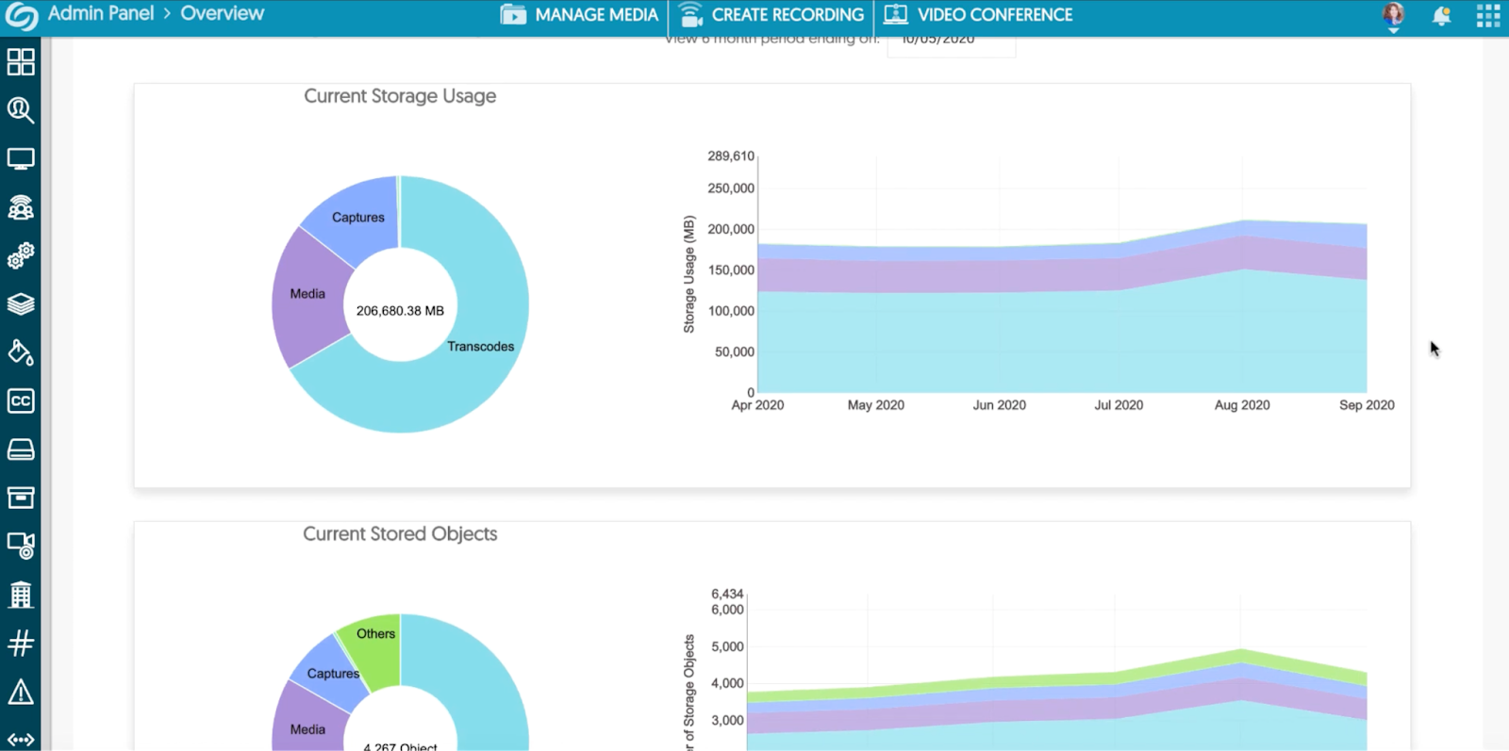Click the Others slice in objects donut
This screenshot has height=751, width=1509.
[x=375, y=634]
